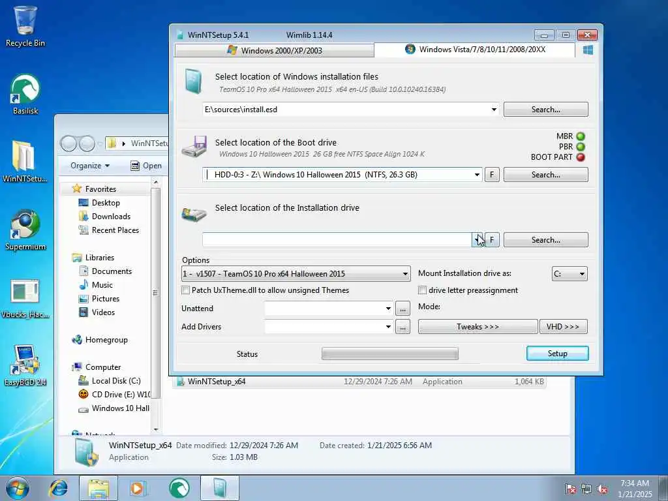Search for Windows installation files

546,110
